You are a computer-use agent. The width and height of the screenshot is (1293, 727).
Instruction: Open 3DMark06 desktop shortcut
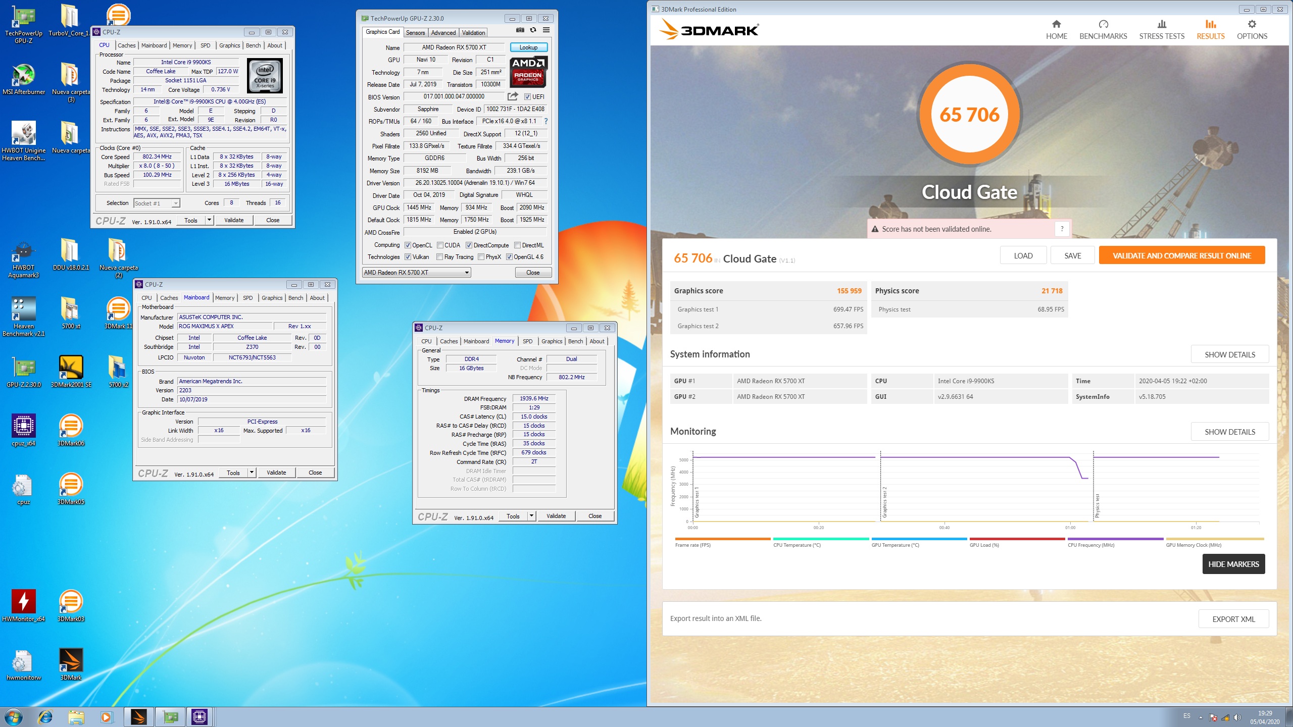(71, 430)
